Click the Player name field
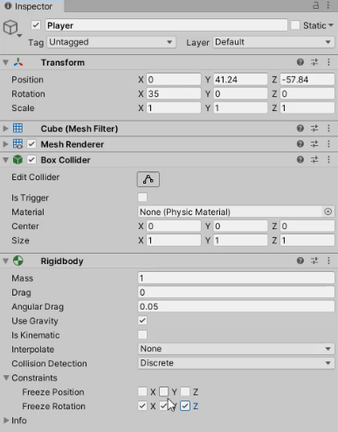Viewport: 338px width, 432px height. 166,25
